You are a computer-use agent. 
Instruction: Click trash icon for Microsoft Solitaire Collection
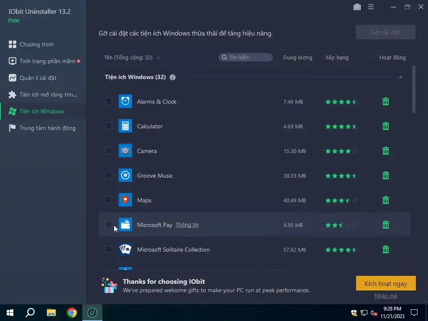click(x=386, y=249)
